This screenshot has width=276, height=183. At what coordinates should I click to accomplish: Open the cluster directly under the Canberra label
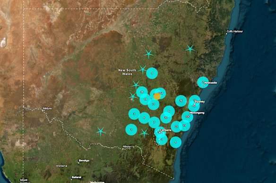pyautogui.click(x=160, y=132)
